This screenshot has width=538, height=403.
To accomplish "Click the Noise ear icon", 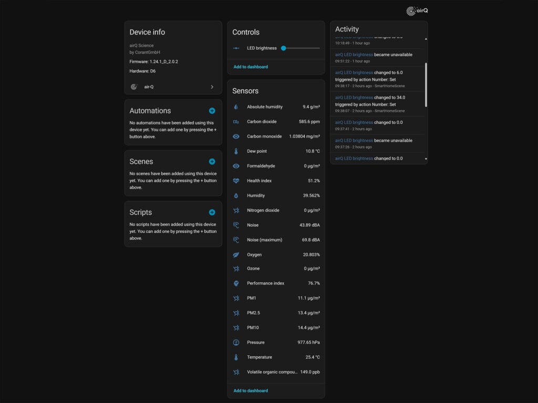I will 236,225.
